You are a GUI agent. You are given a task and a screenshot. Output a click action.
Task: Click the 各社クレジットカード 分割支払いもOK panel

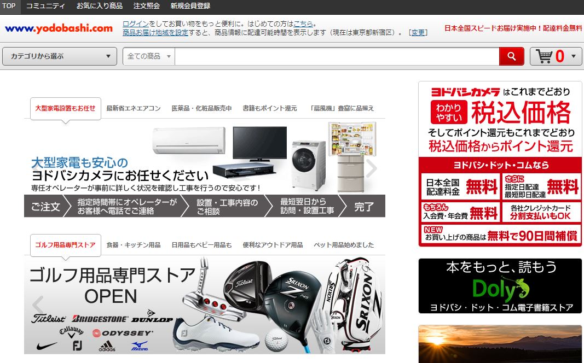tap(541, 212)
